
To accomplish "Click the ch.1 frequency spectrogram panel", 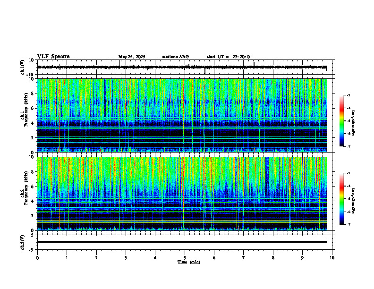I will click(182, 115).
